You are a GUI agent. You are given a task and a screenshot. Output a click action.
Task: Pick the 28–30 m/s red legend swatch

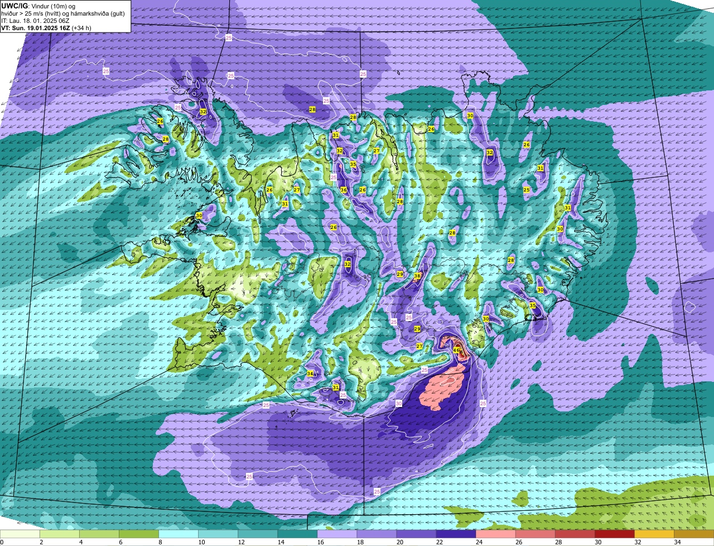(574, 534)
